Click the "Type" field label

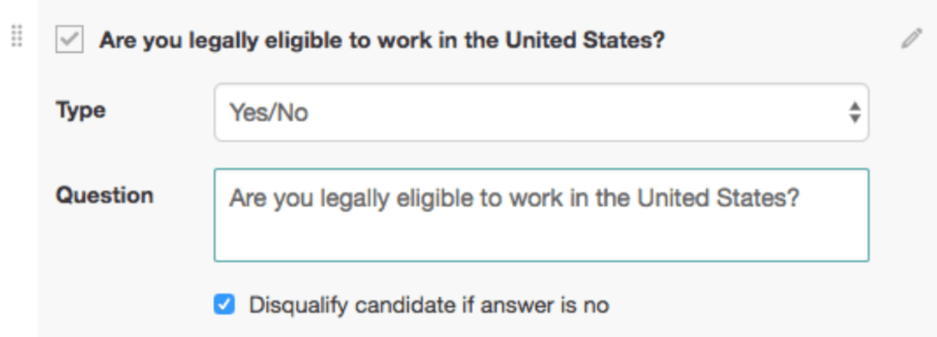(81, 110)
